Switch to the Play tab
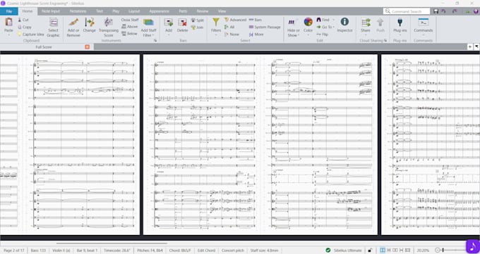Viewport: 480px width, 254px height. (116, 11)
